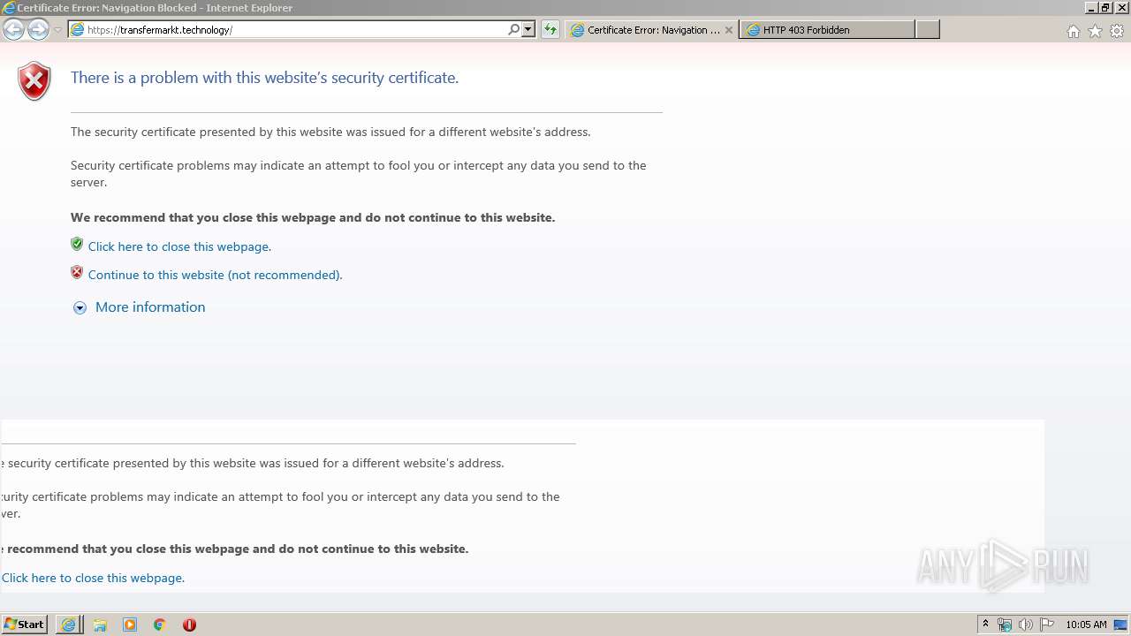1131x636 pixels.
Task: Minimize the Internet Explorer window
Action: [1091, 8]
